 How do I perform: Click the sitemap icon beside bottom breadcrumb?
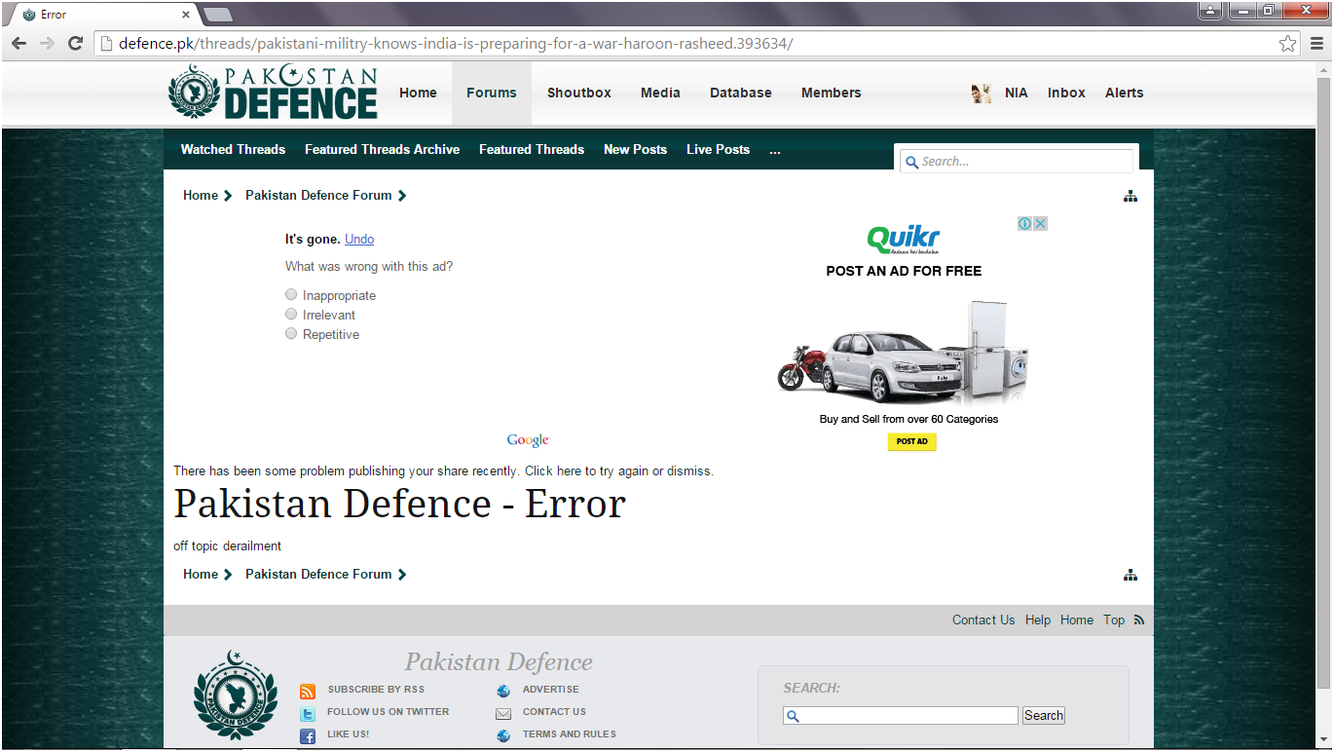(x=1130, y=575)
